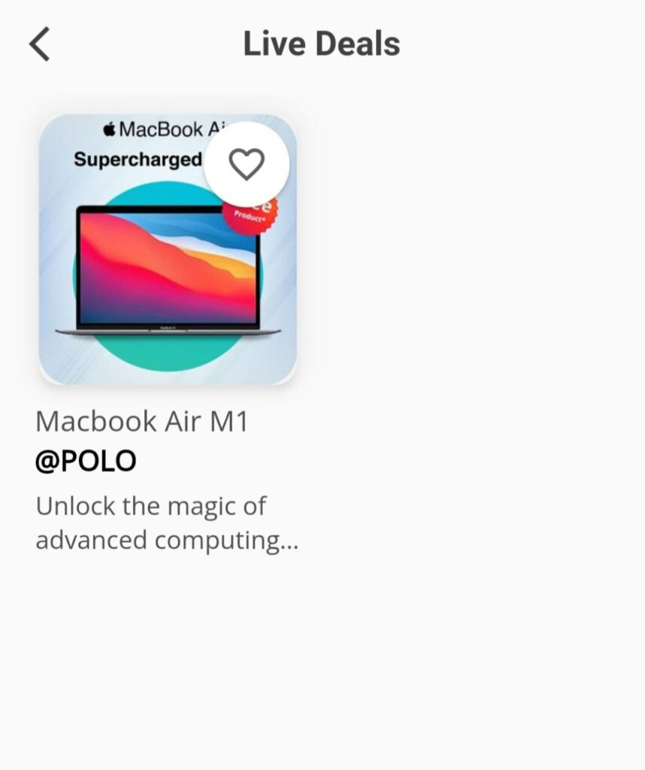Click the laptop keyboard base in the picture
Image resolution: width=645 pixels, height=770 pixels.
168,332
